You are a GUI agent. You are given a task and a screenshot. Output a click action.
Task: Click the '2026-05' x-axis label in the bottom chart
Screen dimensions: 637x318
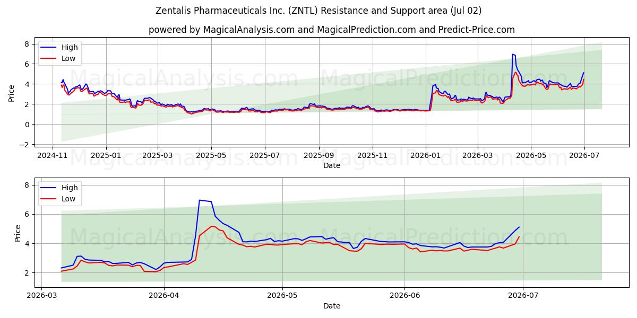[282, 296]
